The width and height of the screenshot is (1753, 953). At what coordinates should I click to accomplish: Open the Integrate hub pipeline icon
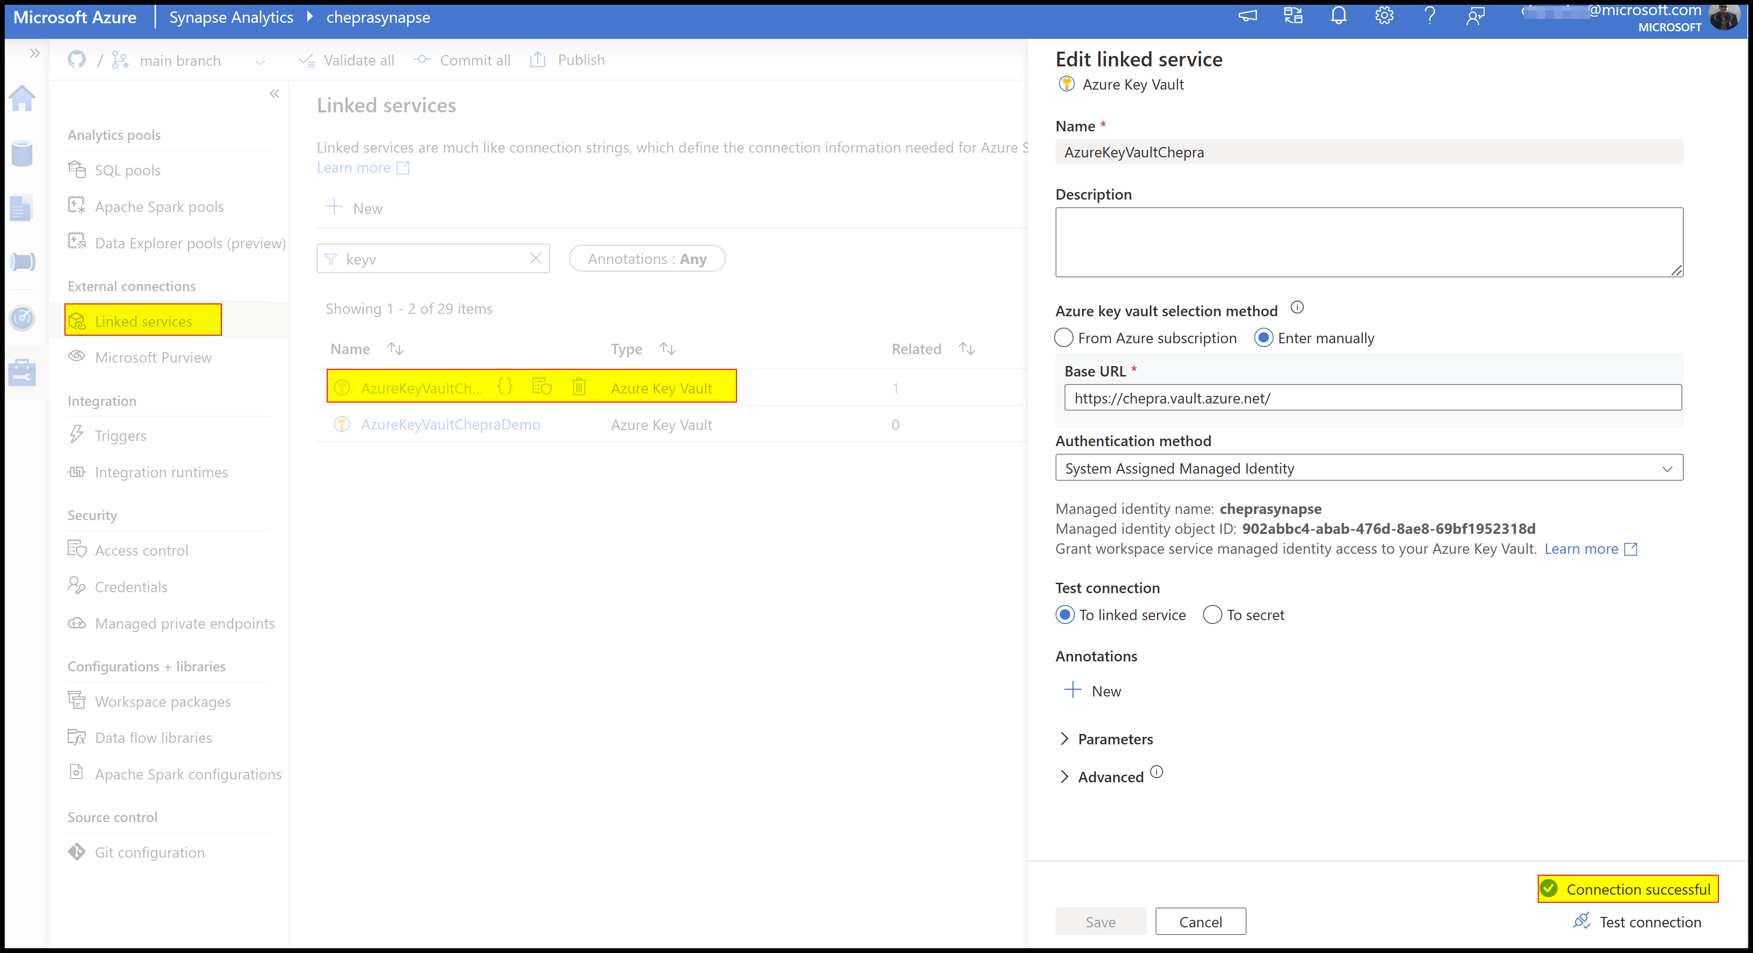coord(23,262)
